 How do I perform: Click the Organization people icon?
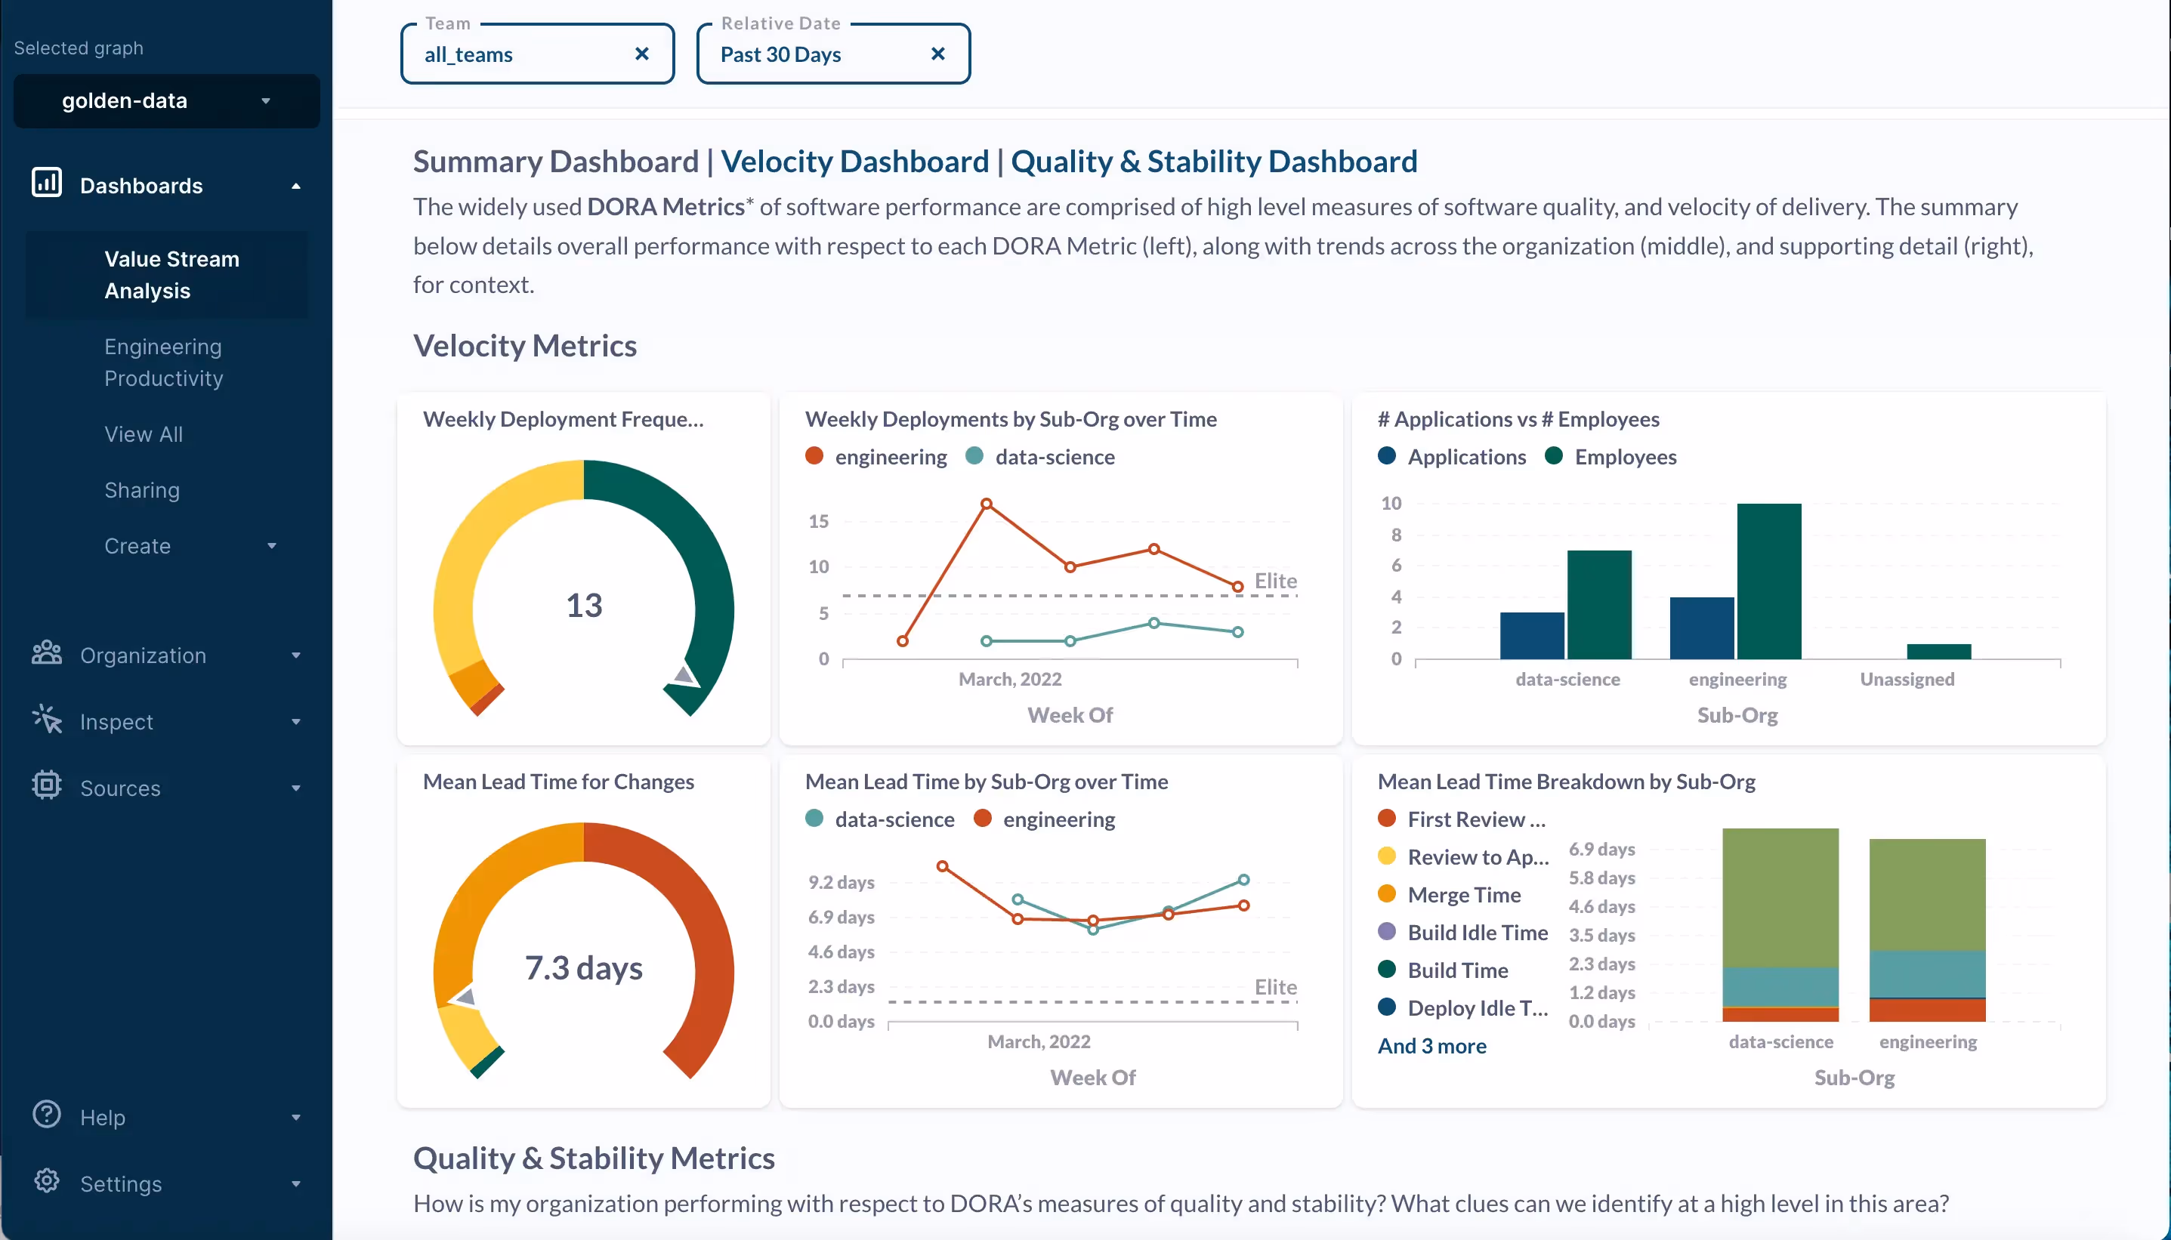point(47,653)
